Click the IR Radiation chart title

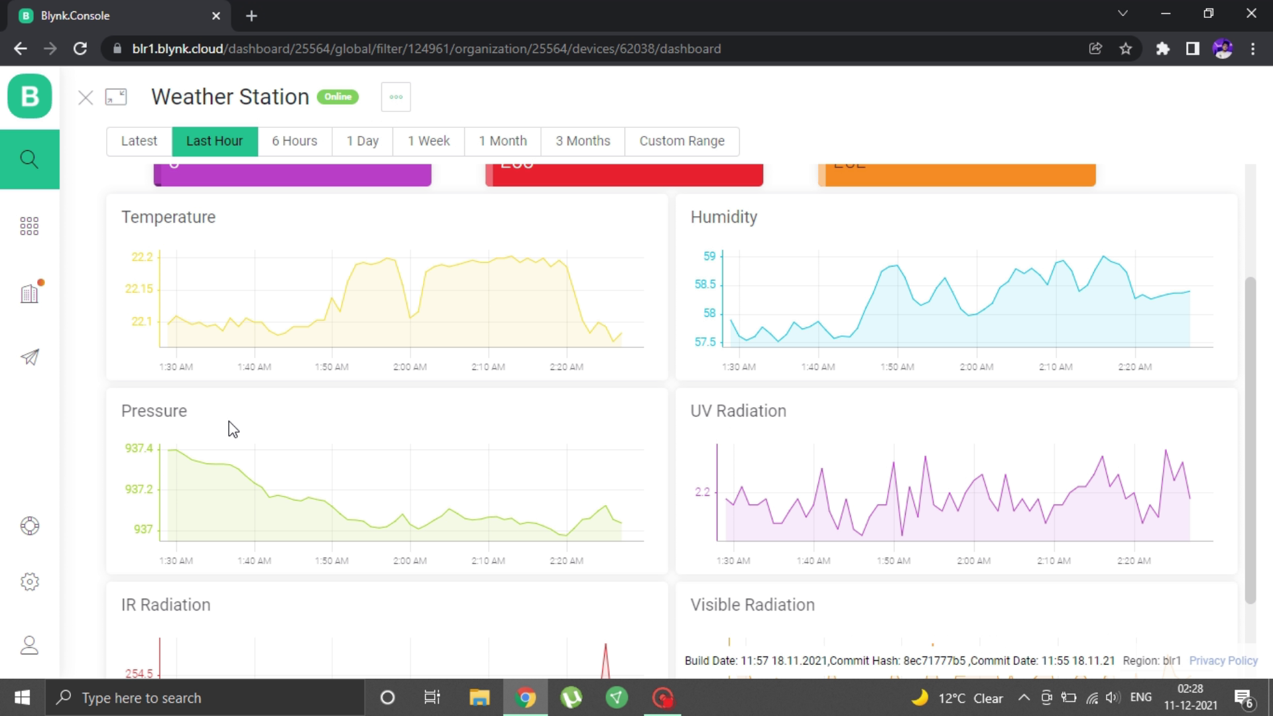[x=166, y=605]
